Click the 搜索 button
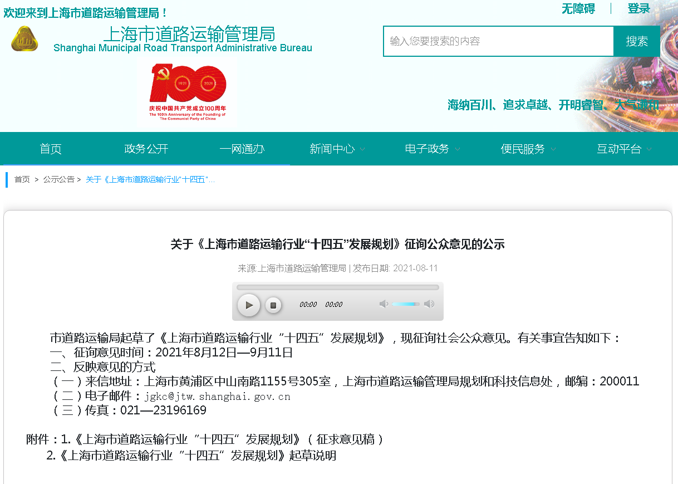Viewport: 678px width, 484px height. tap(637, 41)
